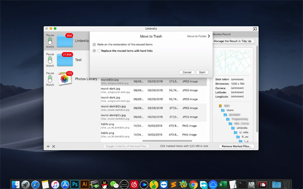Select the Test folder icon
303x189 pixels.
tap(65, 60)
